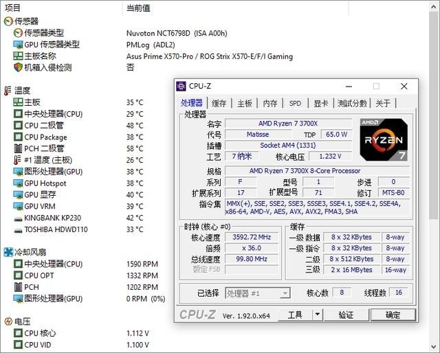Click the CPU 核心 voltage row icon
Screen dimensions: 440x353
(18, 333)
